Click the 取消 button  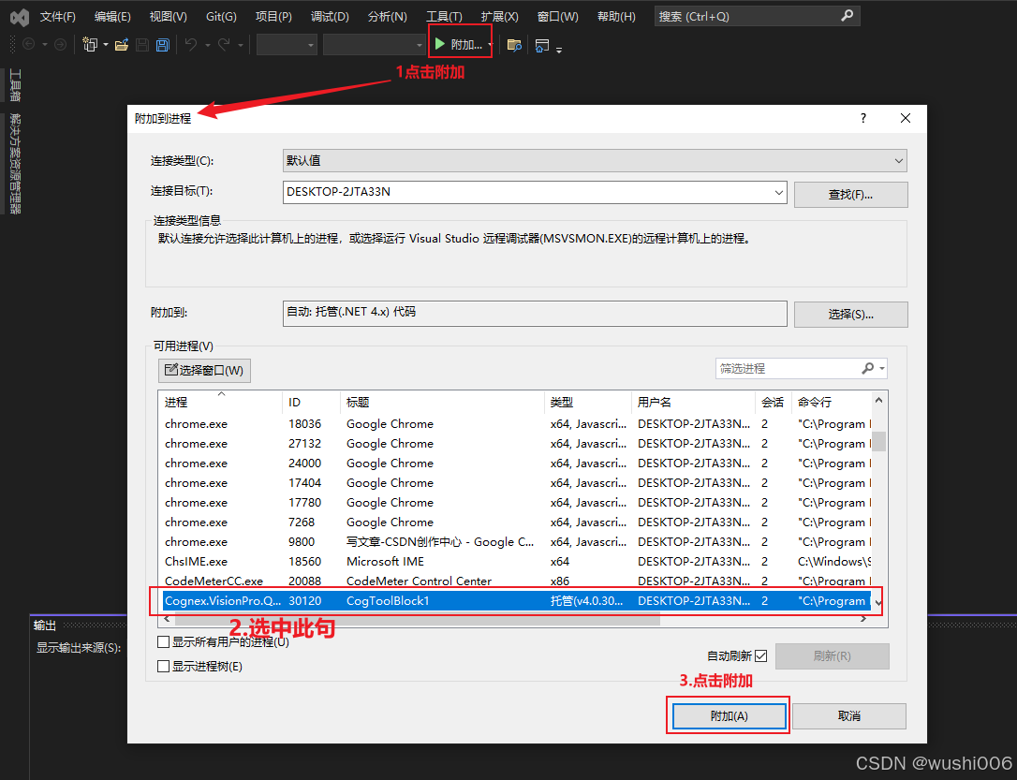849,715
